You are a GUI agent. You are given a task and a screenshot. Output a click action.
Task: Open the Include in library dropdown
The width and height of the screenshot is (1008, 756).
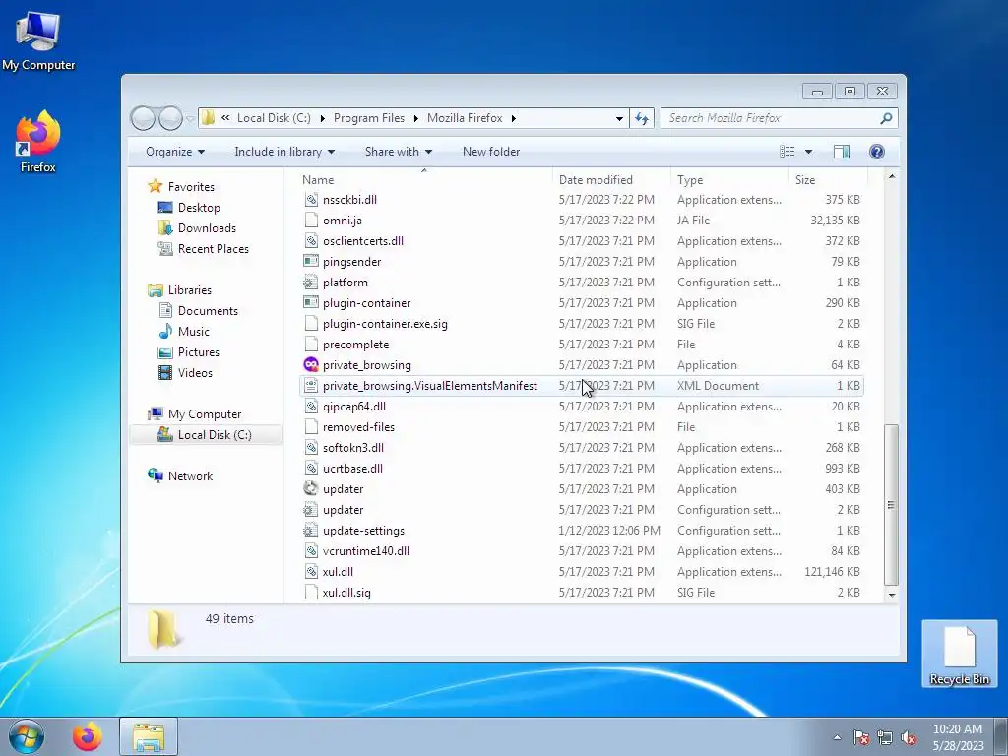tap(284, 152)
